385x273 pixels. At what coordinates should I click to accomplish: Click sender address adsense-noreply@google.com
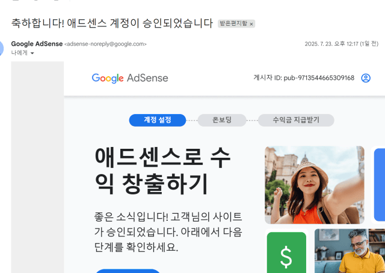[105, 44]
